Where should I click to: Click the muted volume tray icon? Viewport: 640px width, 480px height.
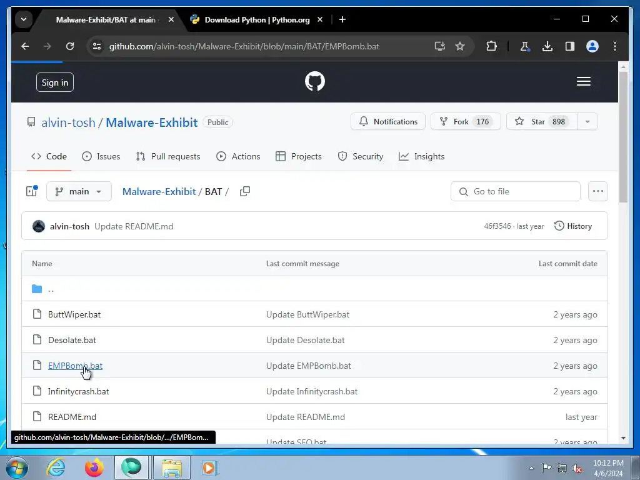[577, 468]
